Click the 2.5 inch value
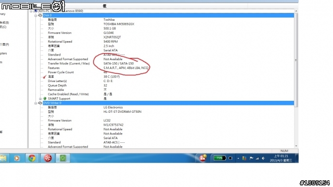This screenshot has height=187, width=333. pyautogui.click(x=109, y=46)
